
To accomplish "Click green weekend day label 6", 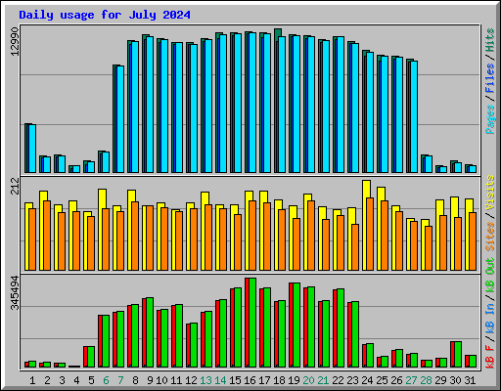I will (106, 380).
